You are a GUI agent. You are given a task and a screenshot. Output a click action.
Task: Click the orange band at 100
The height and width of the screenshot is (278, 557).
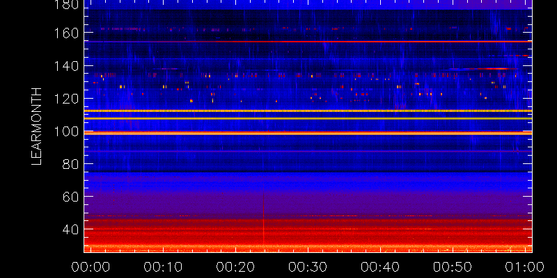[x=308, y=133]
